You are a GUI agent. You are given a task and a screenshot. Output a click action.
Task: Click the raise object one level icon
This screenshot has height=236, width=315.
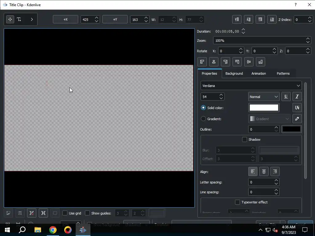(237, 19)
